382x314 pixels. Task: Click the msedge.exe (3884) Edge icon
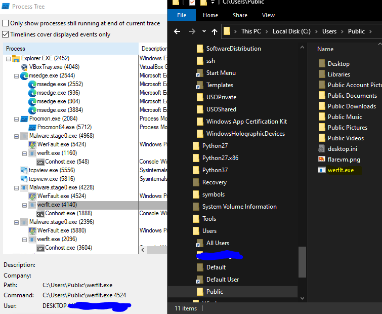[32, 110]
